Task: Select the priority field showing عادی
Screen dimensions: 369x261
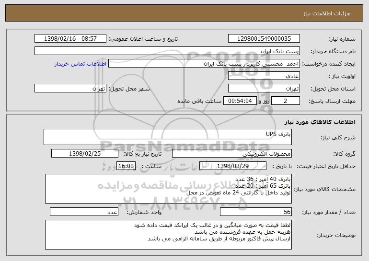Action: coord(264,76)
